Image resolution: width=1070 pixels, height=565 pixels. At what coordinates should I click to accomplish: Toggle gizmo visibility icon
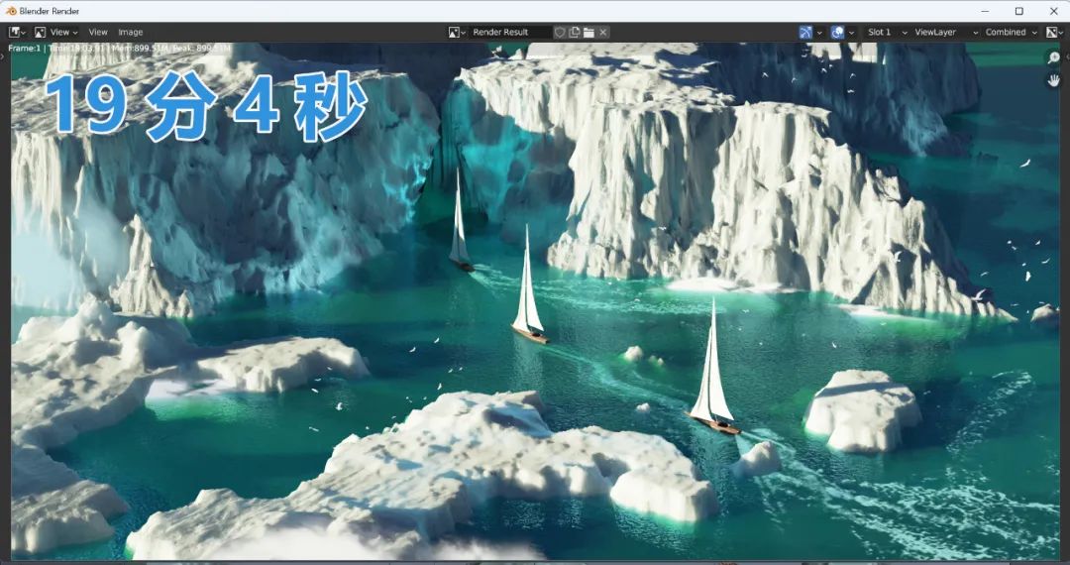805,32
